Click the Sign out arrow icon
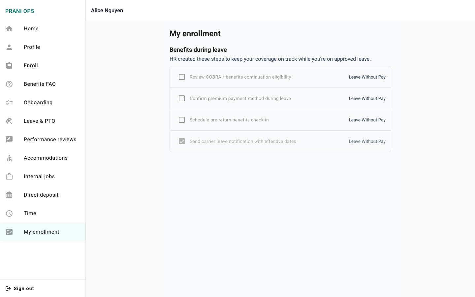The height and width of the screenshot is (297, 475). [8, 288]
